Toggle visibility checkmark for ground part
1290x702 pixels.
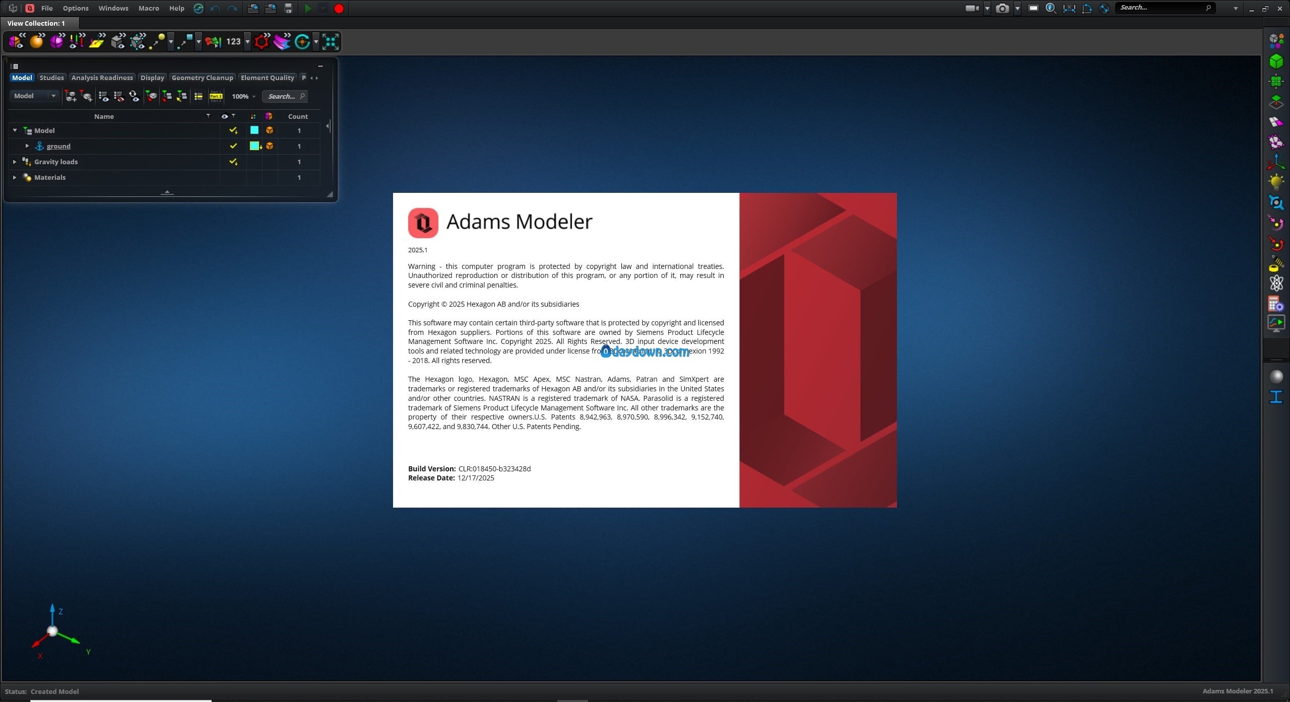click(233, 146)
